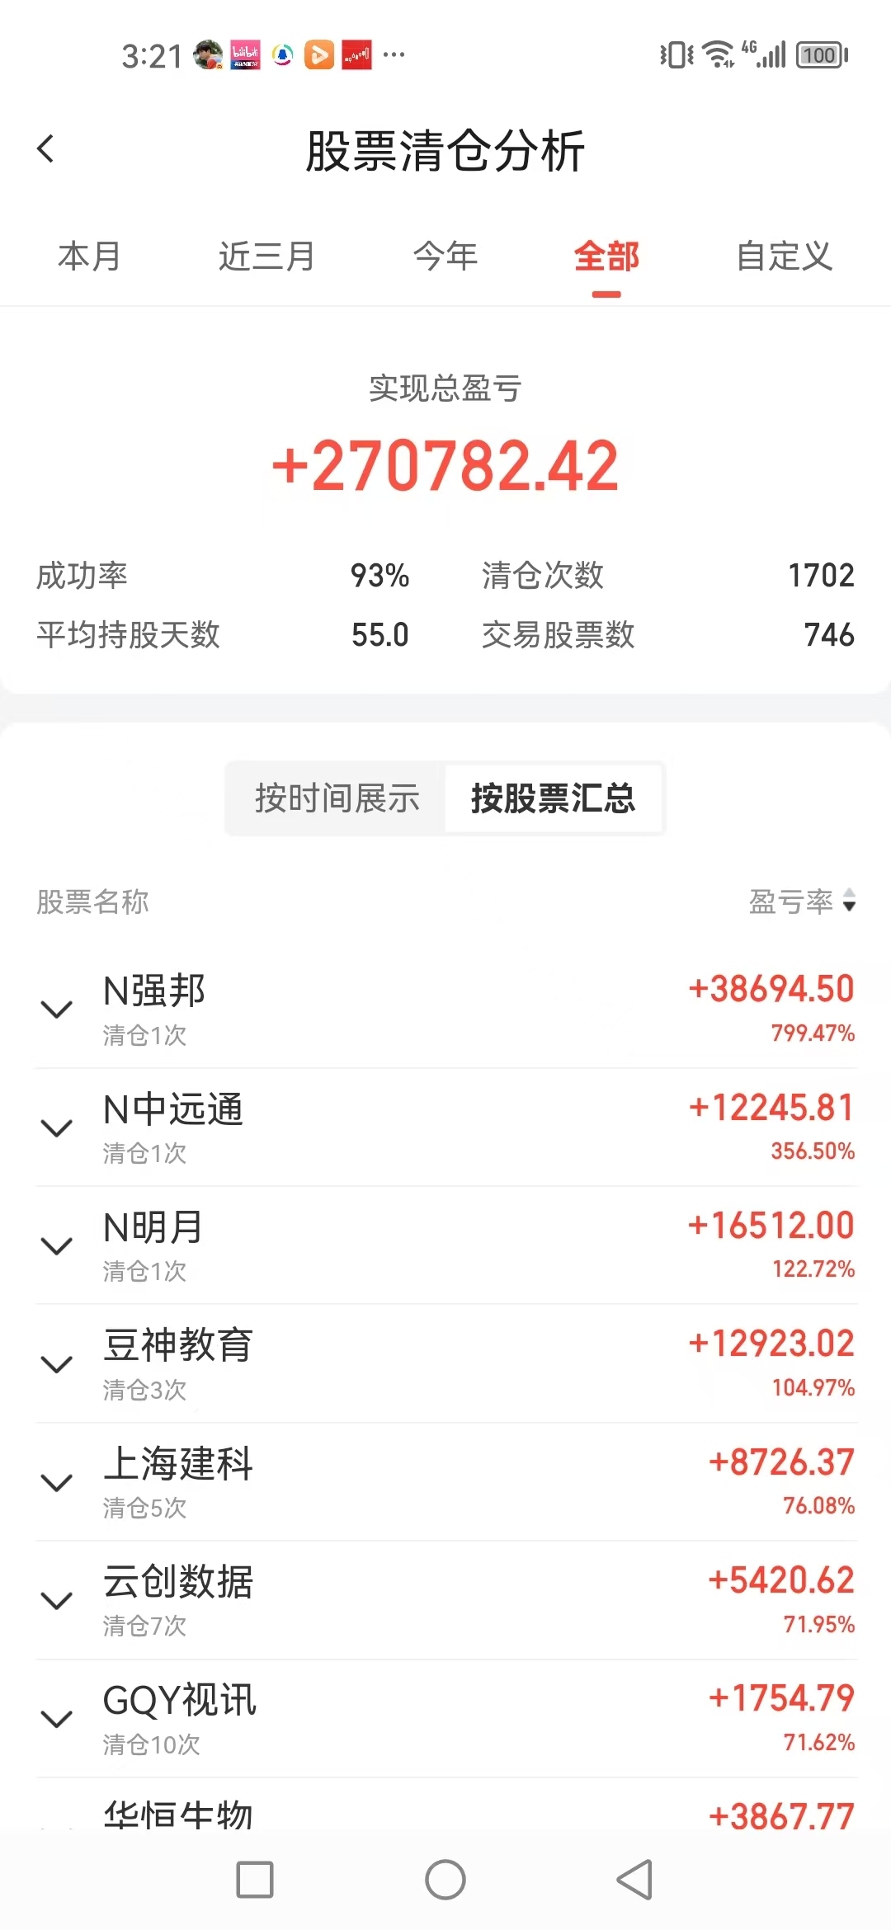Tap the back arrow in header
The width and height of the screenshot is (891, 1930).
pos(46,149)
